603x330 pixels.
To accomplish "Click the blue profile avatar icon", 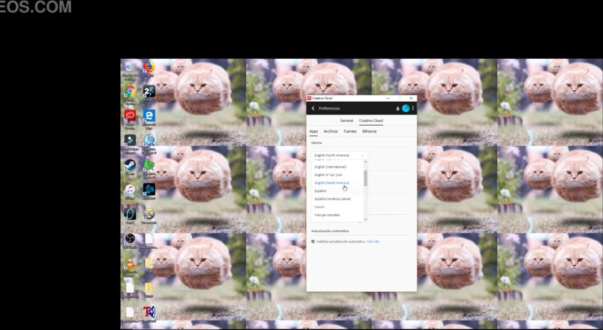I will coord(406,108).
